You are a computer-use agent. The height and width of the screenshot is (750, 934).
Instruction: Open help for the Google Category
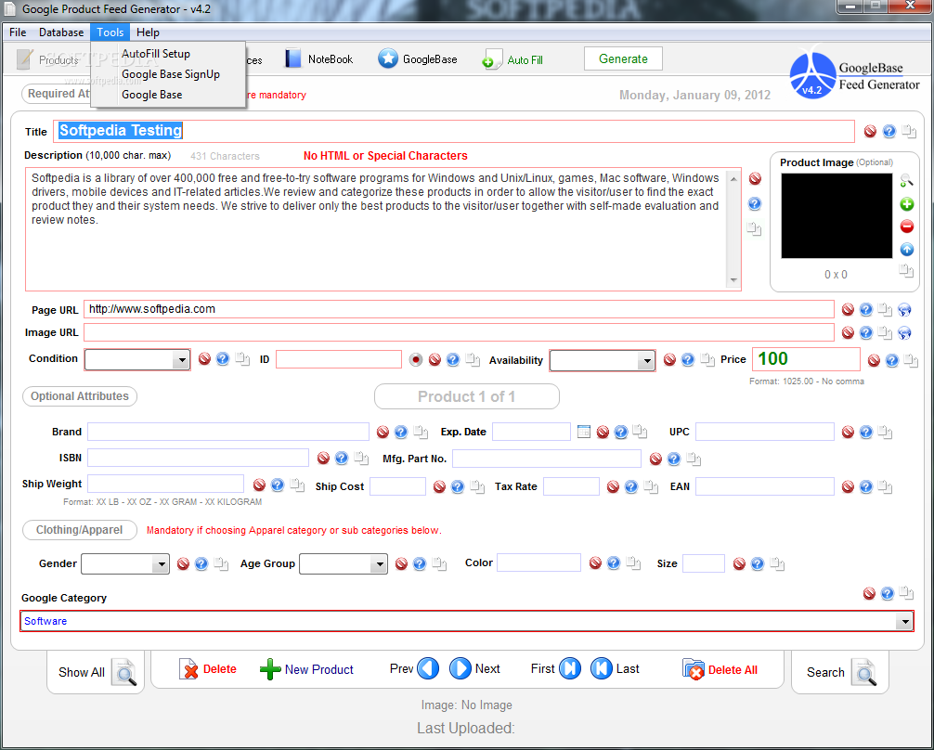(x=887, y=593)
